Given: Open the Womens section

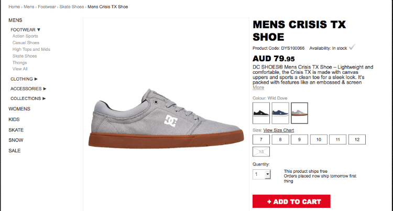Looking at the screenshot, I should tap(19, 109).
